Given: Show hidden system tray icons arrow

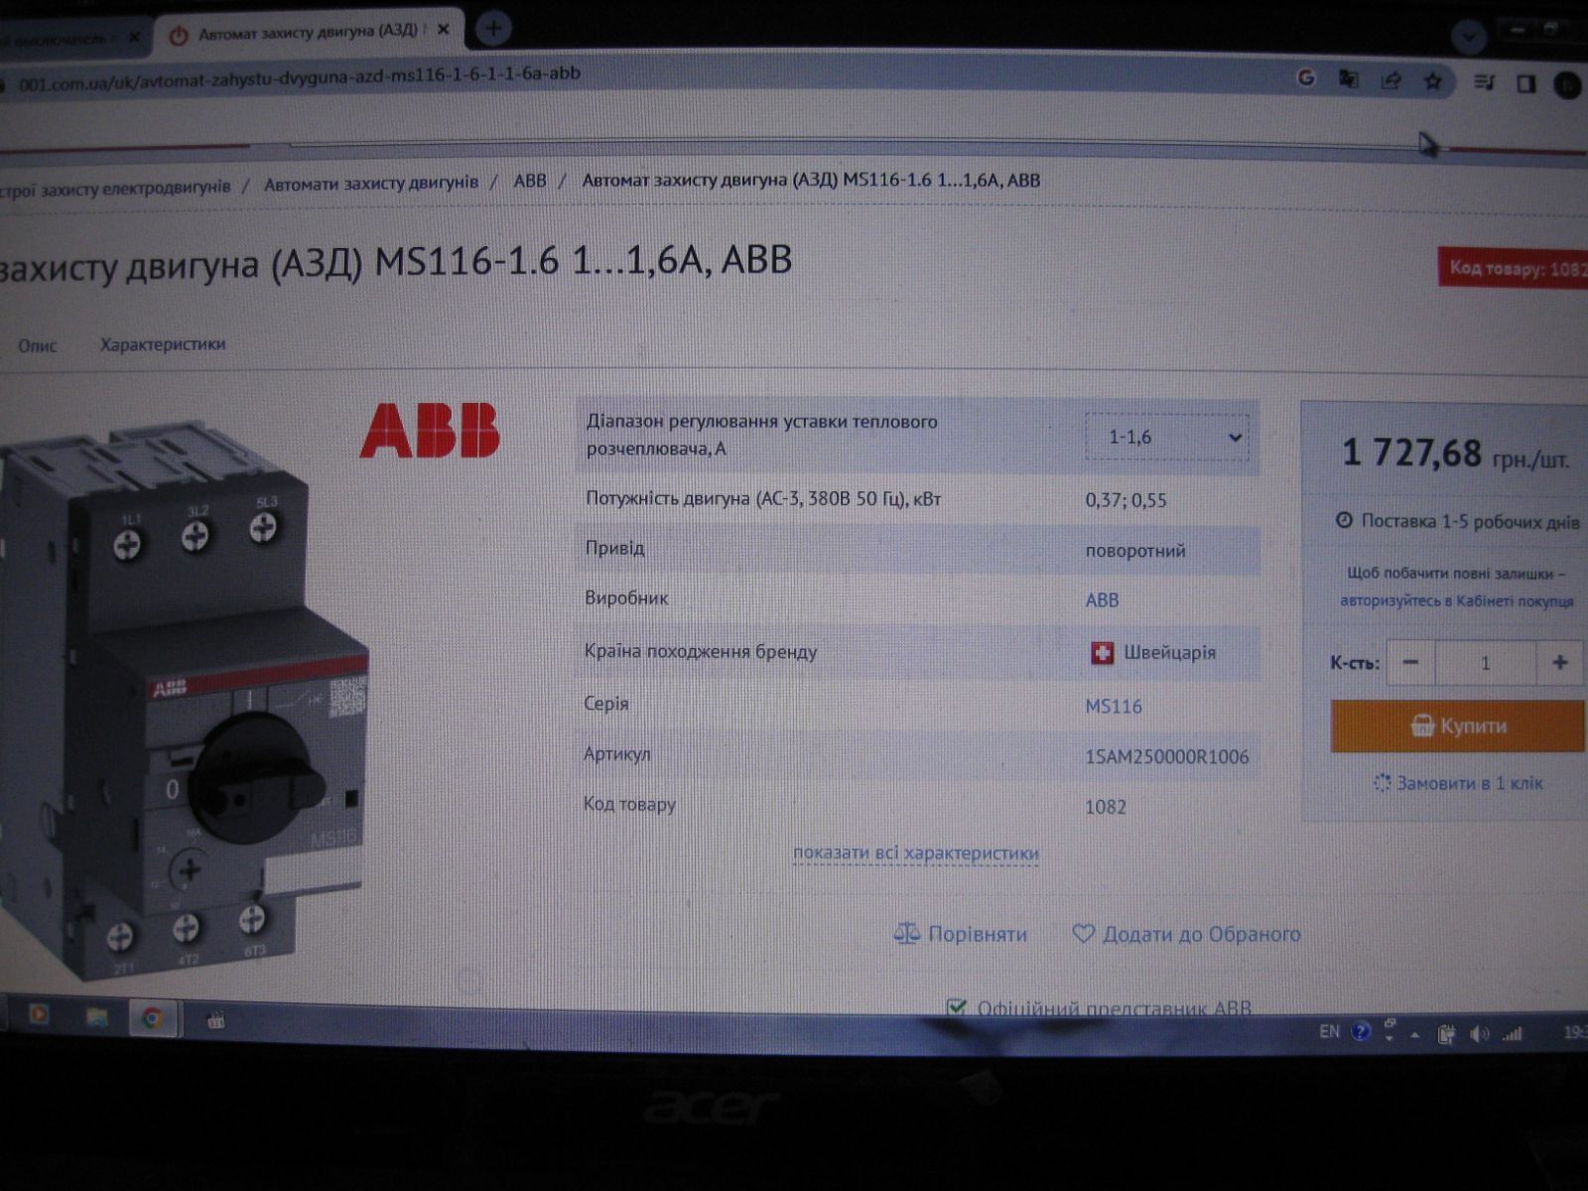Looking at the screenshot, I should coord(1415,1035).
